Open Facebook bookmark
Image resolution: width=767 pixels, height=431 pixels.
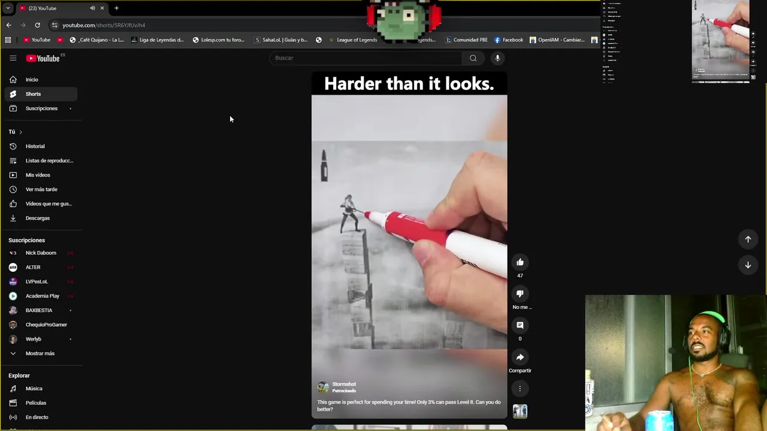[x=509, y=40]
